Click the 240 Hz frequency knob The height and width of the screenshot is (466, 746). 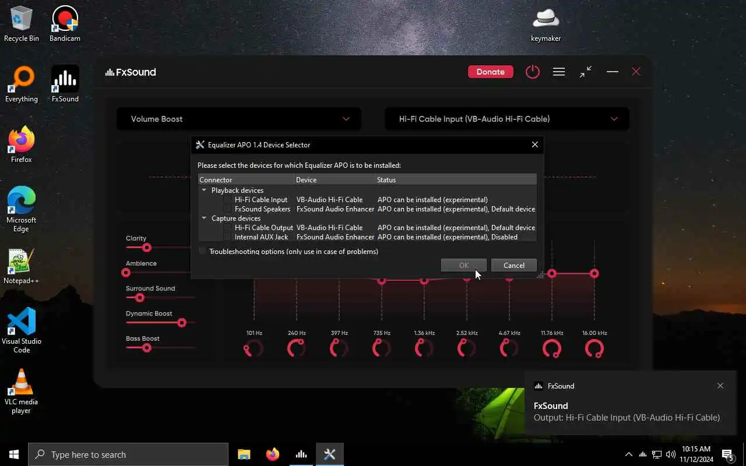coord(297,349)
